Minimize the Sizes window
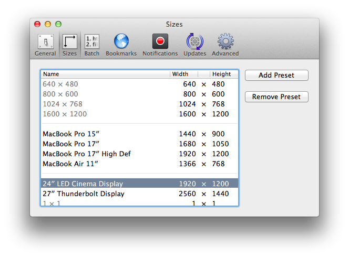Screen dimensions: 349x258 point(48,24)
